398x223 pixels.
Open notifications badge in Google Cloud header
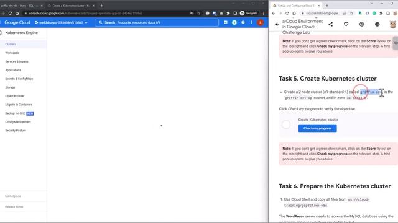click(234, 22)
